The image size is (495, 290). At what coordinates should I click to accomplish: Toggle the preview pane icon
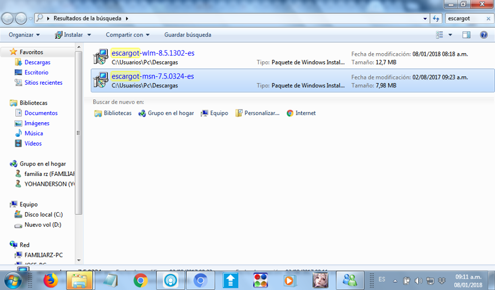tap(466, 35)
